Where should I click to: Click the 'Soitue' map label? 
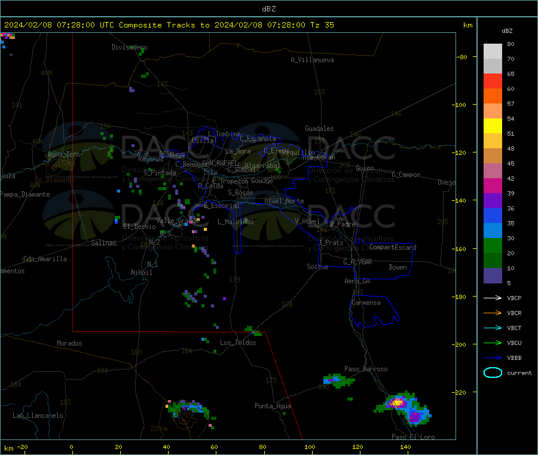(x=317, y=267)
